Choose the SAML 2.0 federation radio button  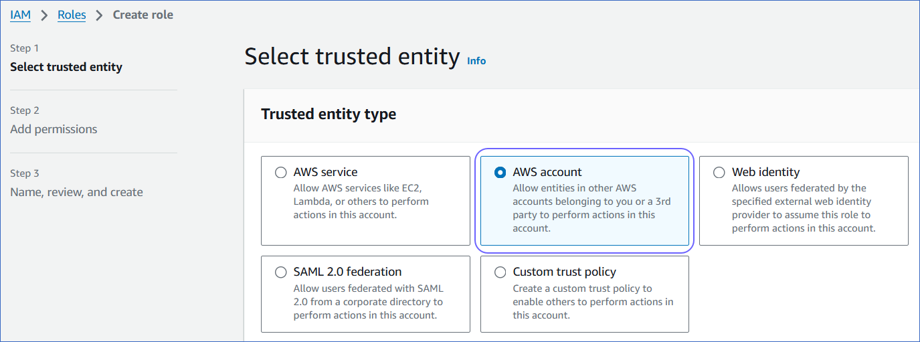[281, 272]
